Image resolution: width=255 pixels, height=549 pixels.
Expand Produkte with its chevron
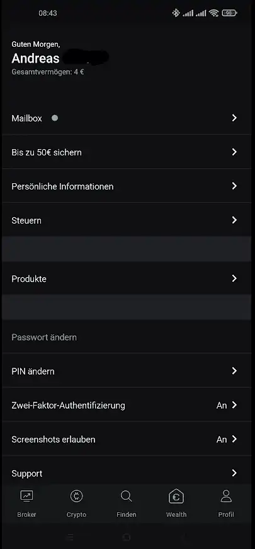pos(234,279)
